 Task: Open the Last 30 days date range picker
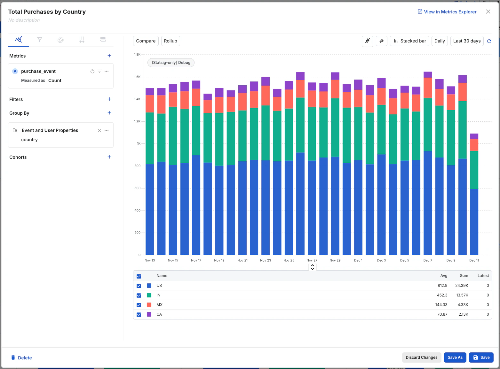[x=466, y=41]
